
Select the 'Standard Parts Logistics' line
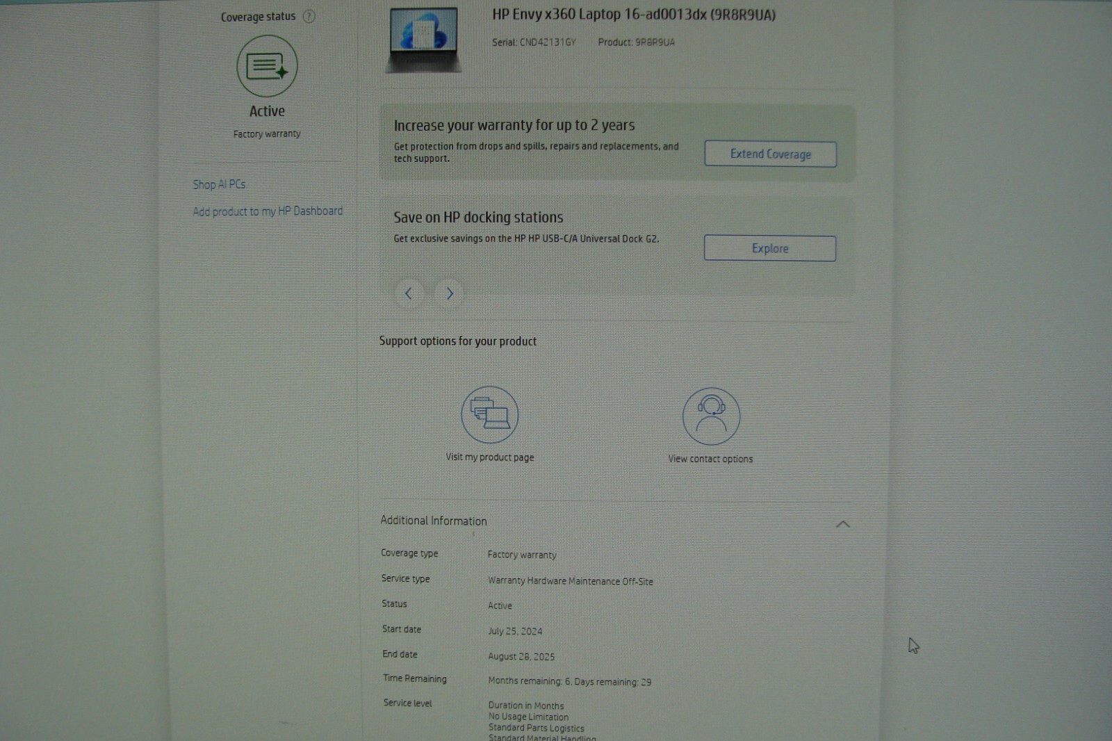pyautogui.click(x=537, y=728)
